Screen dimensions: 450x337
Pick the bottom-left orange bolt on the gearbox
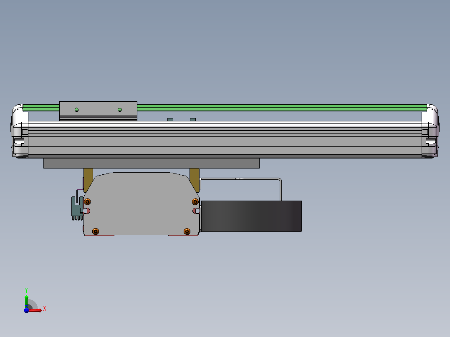click(96, 231)
